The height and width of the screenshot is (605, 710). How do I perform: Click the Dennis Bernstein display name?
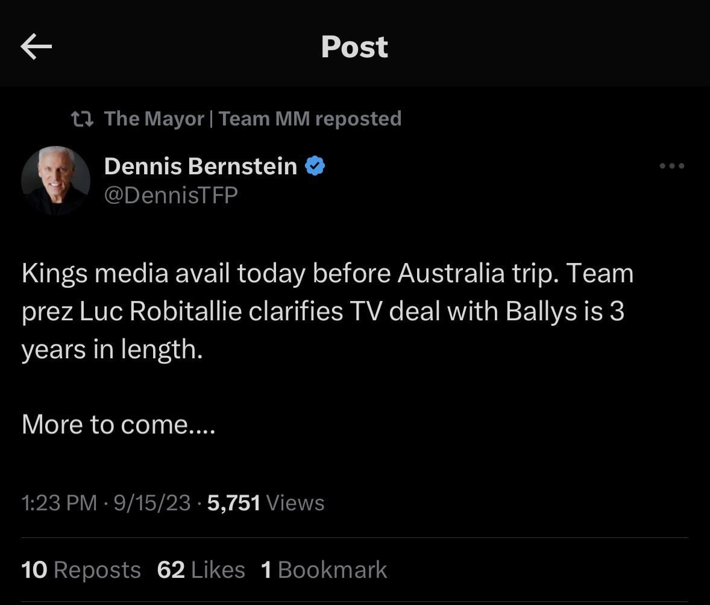200,166
